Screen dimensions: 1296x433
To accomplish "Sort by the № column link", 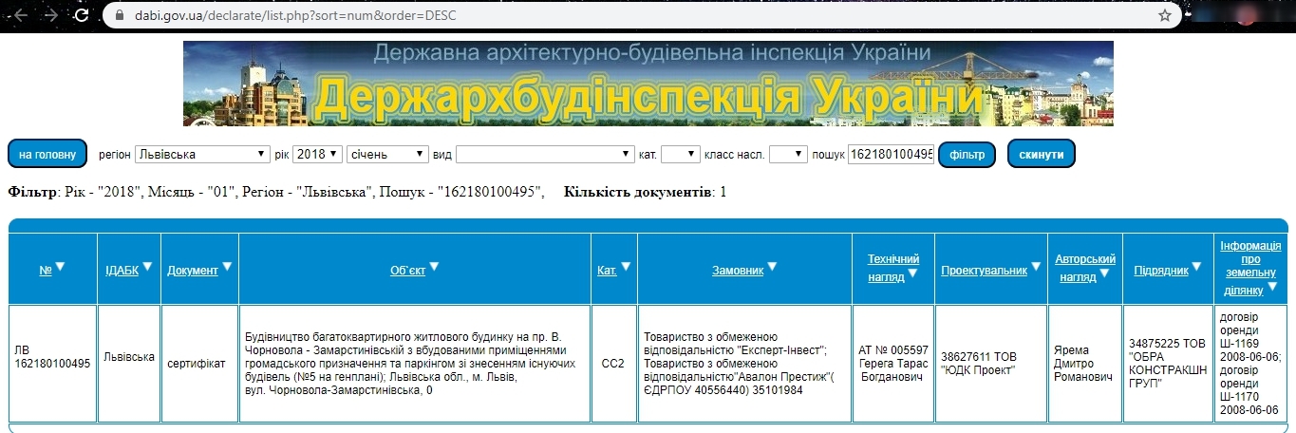I will click(x=45, y=270).
